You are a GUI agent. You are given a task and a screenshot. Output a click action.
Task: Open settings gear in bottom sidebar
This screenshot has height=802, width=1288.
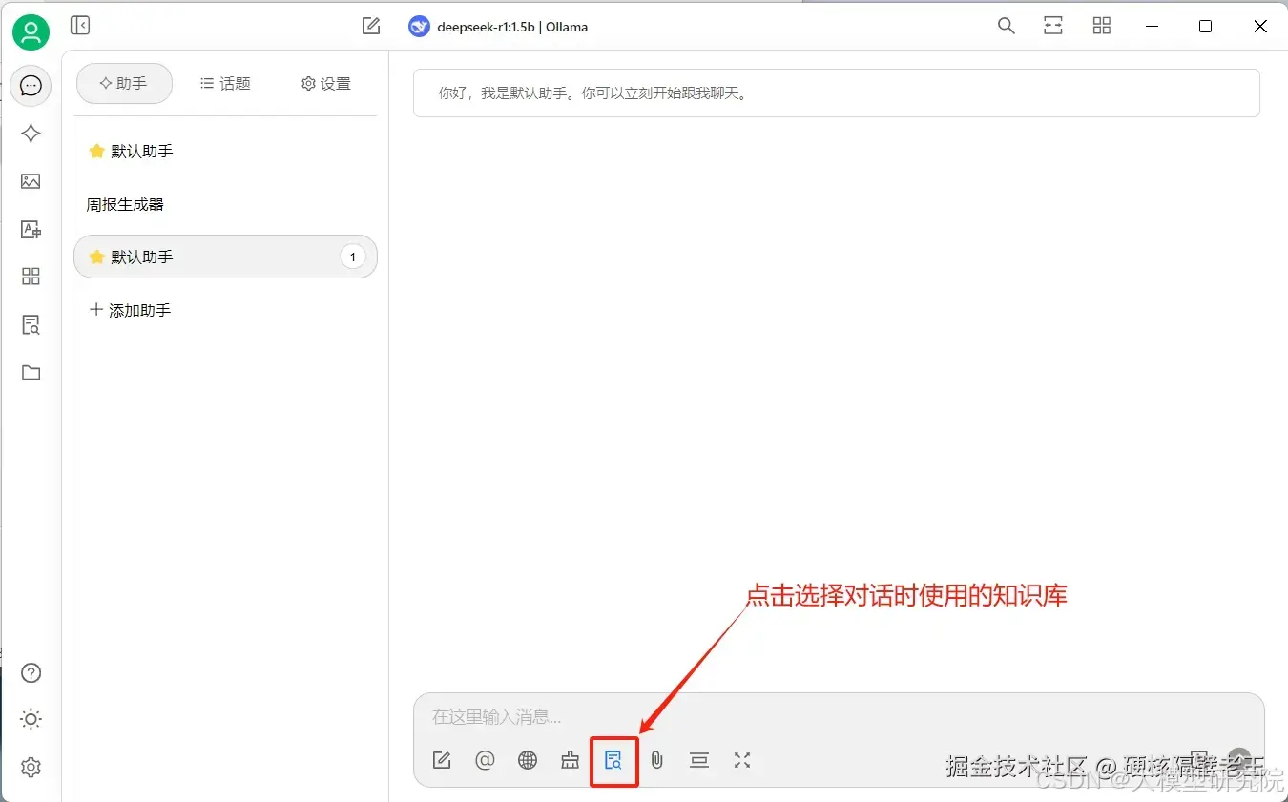(x=31, y=767)
